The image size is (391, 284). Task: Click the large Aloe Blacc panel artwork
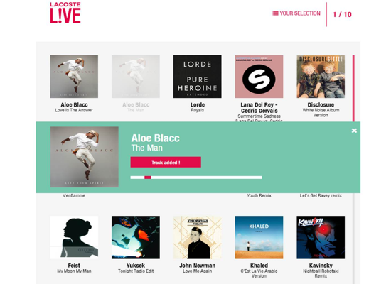[85, 157]
